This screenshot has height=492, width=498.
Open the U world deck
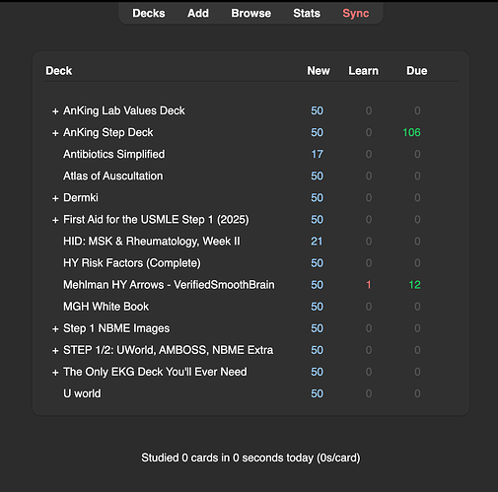(x=82, y=393)
